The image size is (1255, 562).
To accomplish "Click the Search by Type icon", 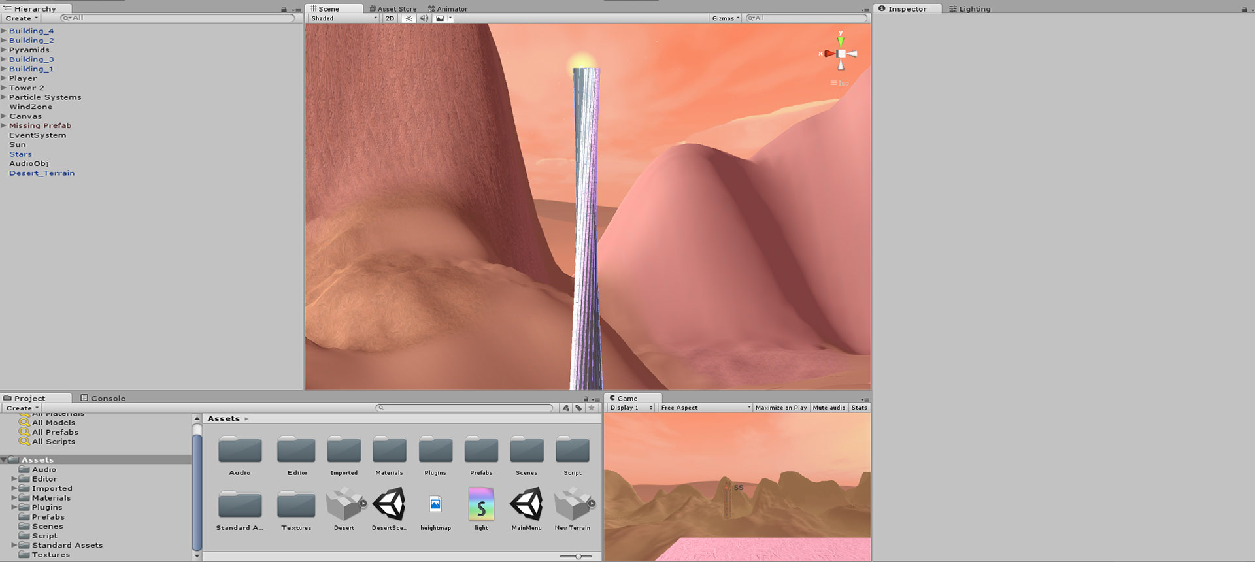I will 566,408.
